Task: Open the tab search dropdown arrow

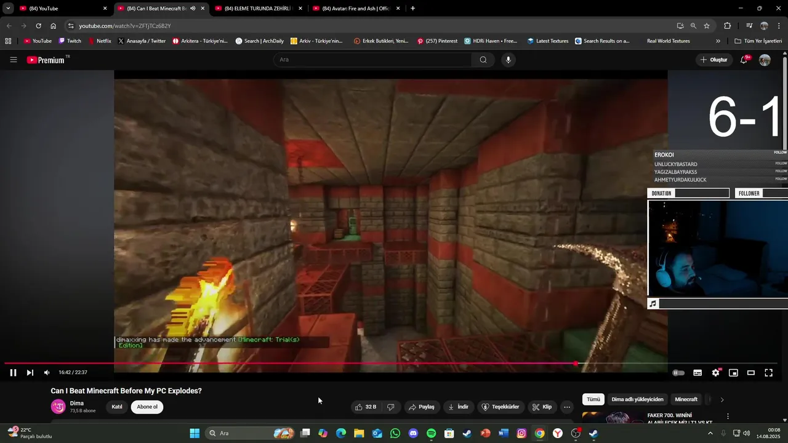Action: click(x=8, y=9)
